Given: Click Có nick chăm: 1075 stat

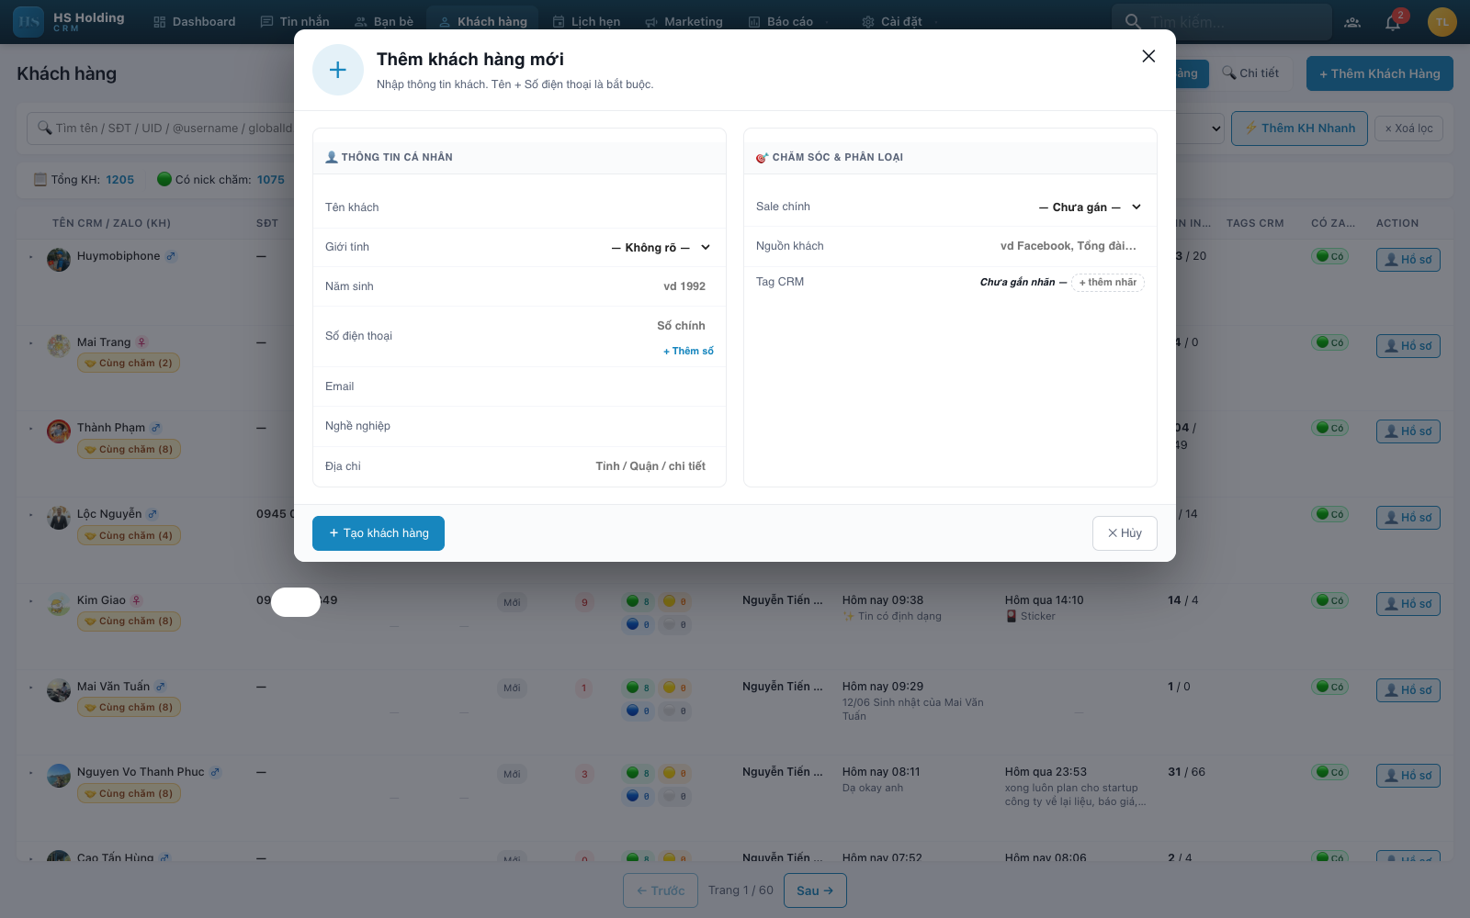Looking at the screenshot, I should click(220, 180).
